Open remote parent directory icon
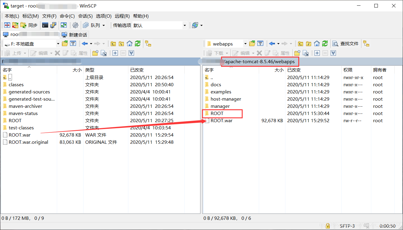 click(x=301, y=44)
